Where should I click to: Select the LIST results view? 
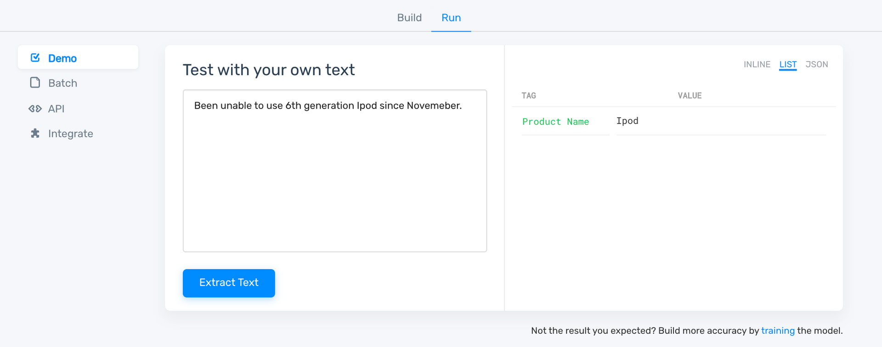tap(787, 65)
